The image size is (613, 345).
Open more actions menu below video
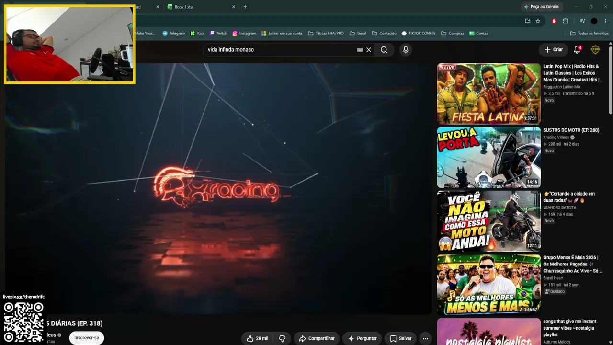[x=425, y=338]
